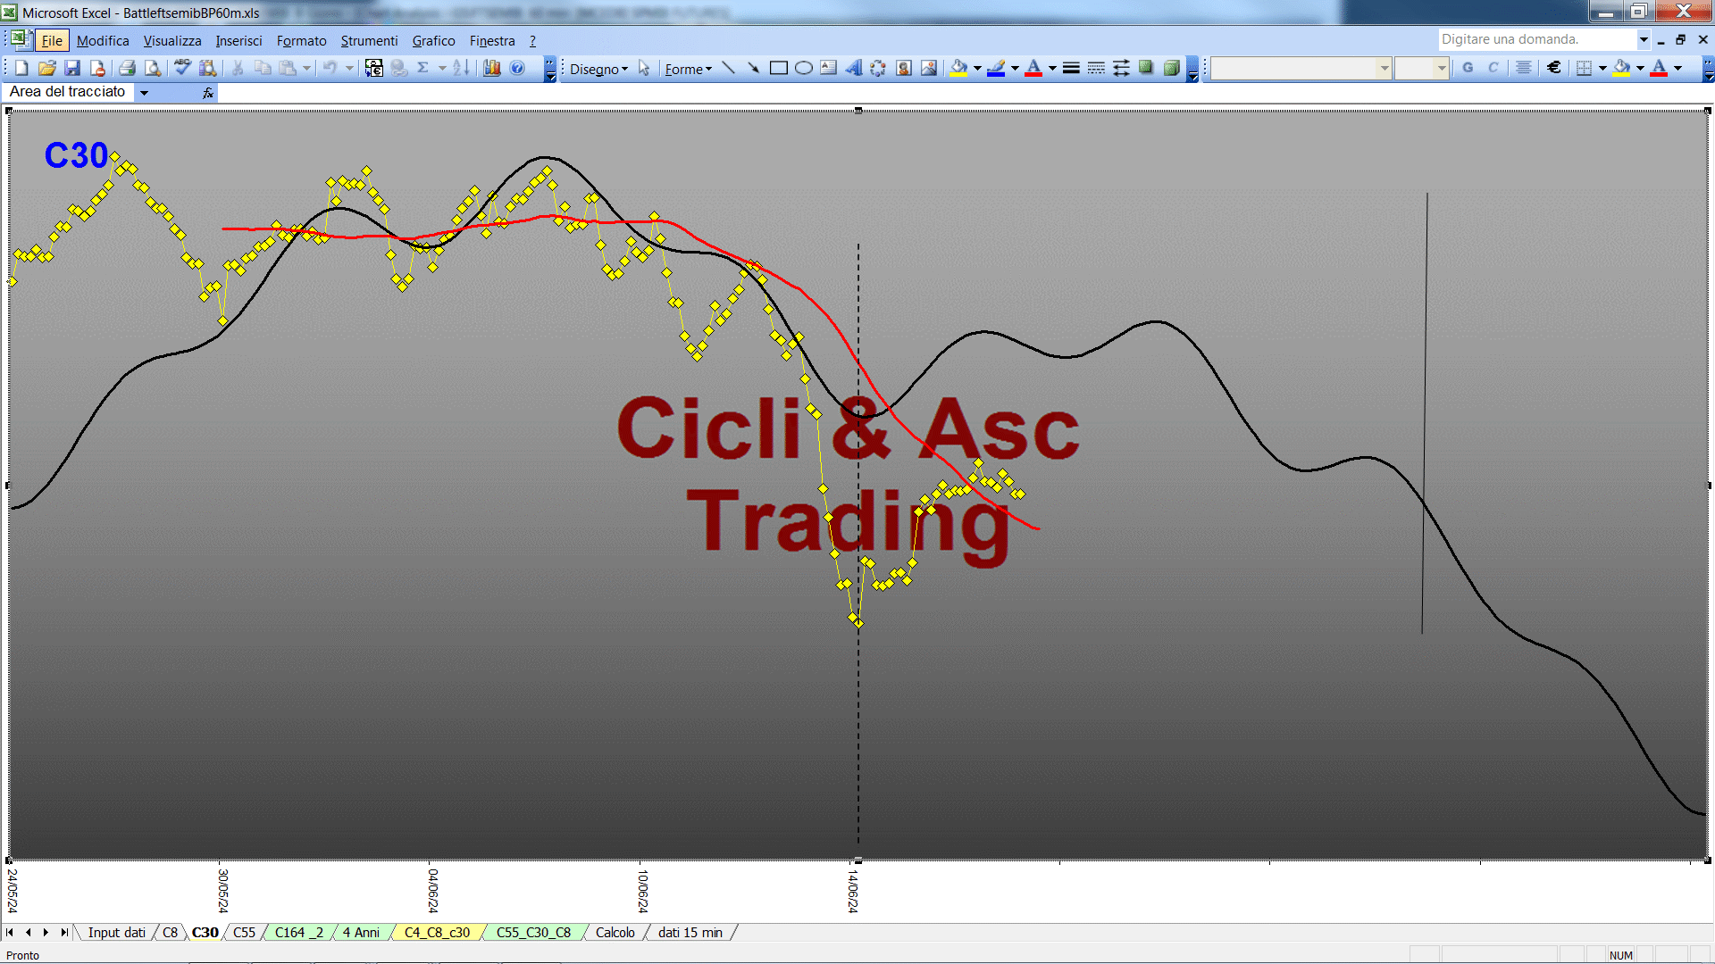Open the Grafico menu
Image resolution: width=1715 pixels, height=964 pixels.
tap(433, 41)
